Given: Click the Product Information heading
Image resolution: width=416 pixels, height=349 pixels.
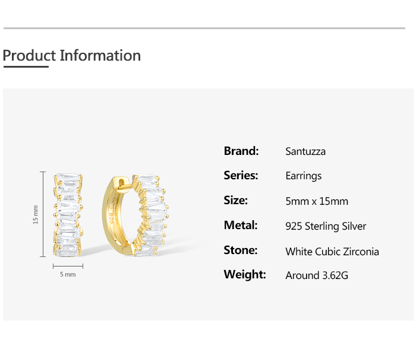Looking at the screenshot, I should click(72, 56).
